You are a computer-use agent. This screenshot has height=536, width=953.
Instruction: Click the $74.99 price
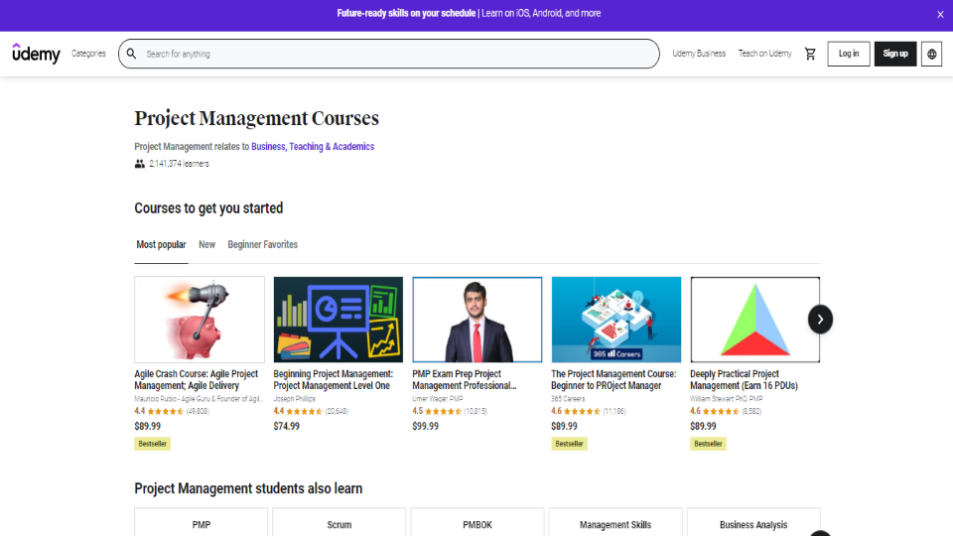tap(286, 426)
